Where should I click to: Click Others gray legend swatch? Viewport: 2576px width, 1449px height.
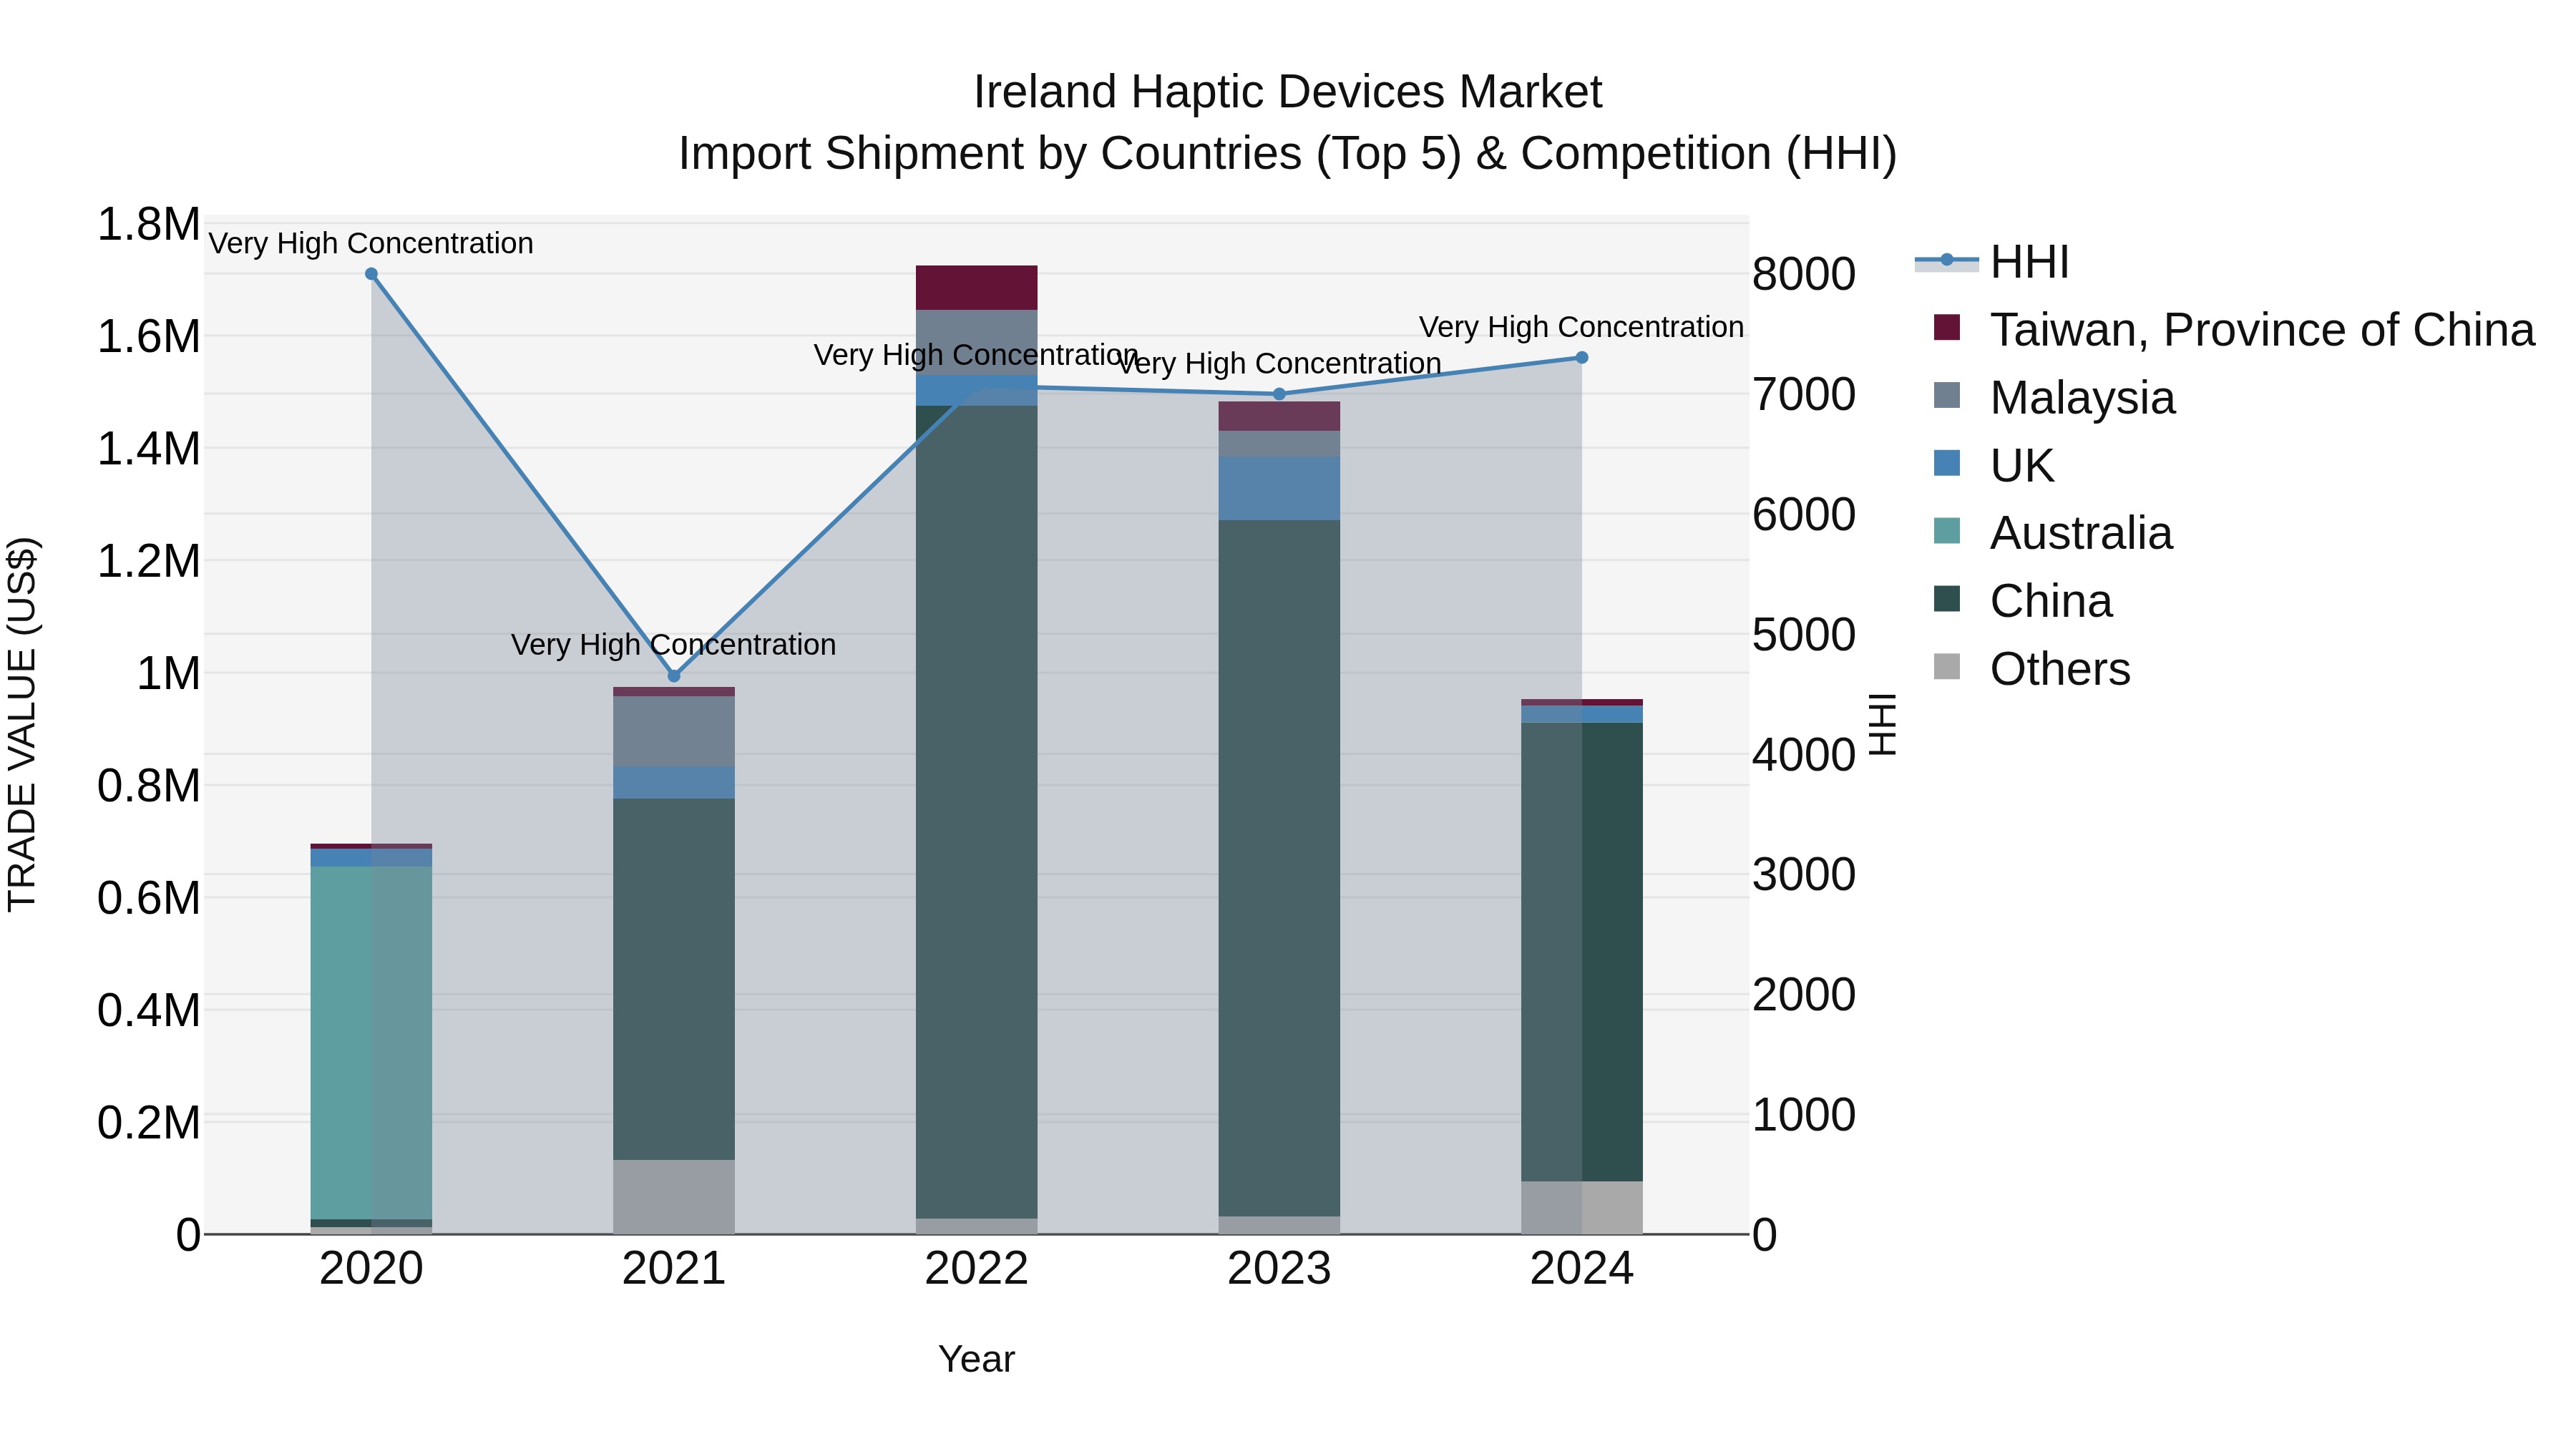point(1947,666)
